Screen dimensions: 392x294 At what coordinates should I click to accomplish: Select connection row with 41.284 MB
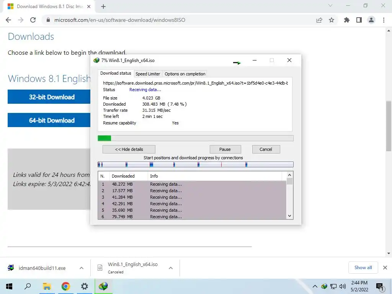pyautogui.click(x=192, y=197)
